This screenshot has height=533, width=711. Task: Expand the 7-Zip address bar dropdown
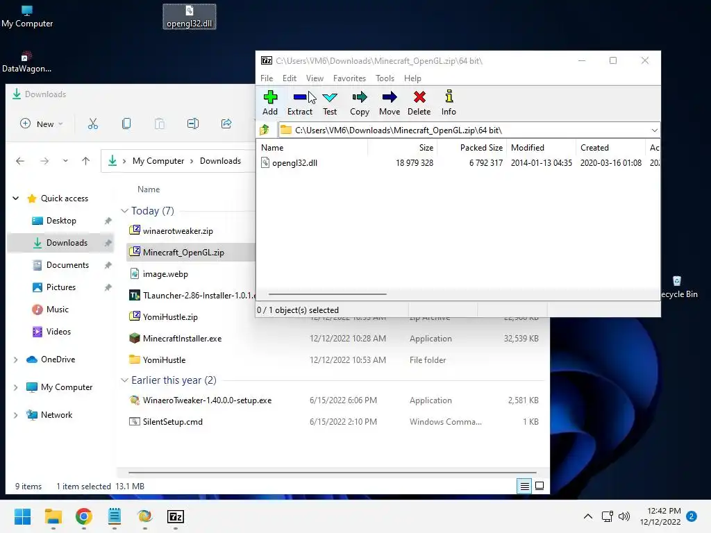654,130
